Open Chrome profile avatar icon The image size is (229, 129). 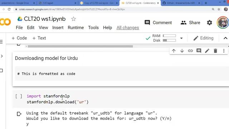(226, 9)
